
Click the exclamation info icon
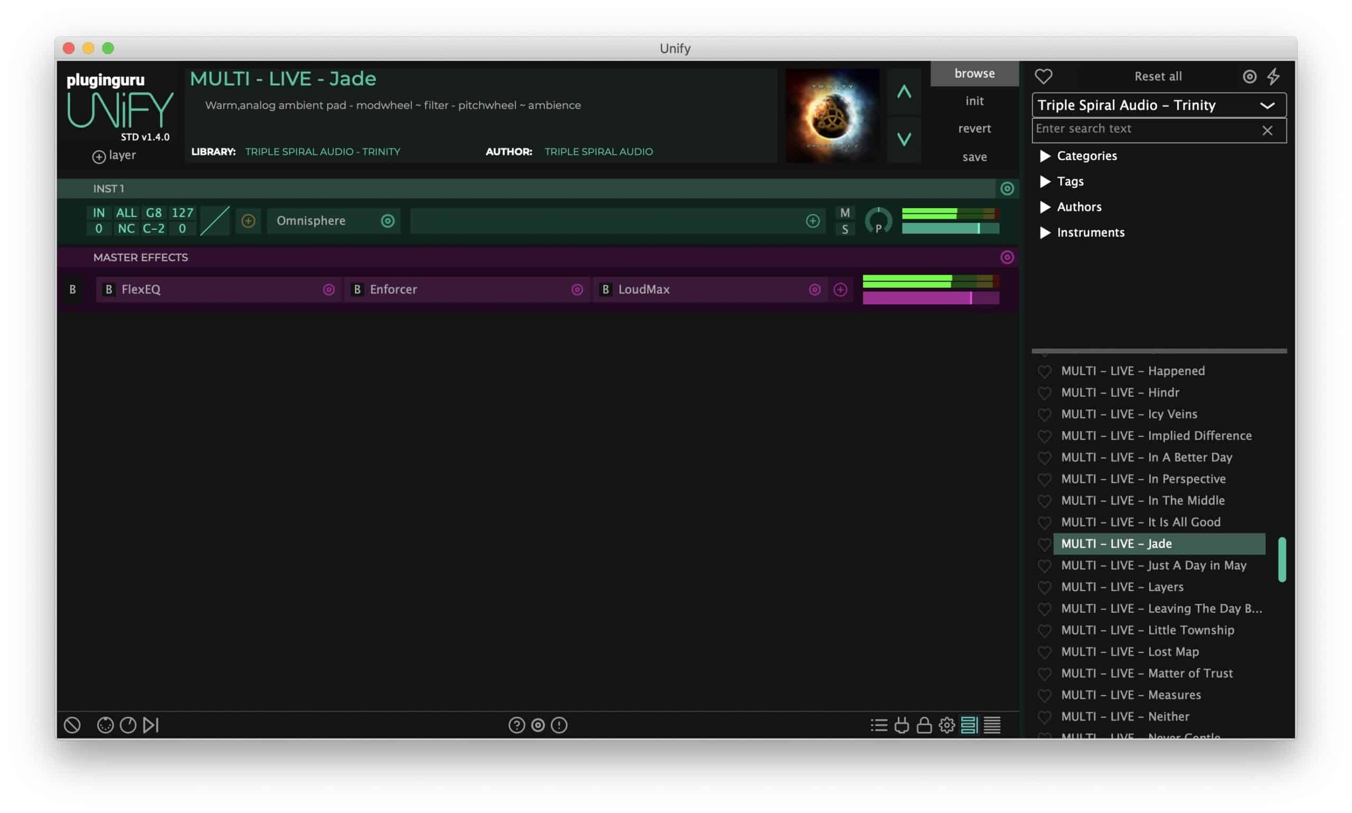(559, 725)
